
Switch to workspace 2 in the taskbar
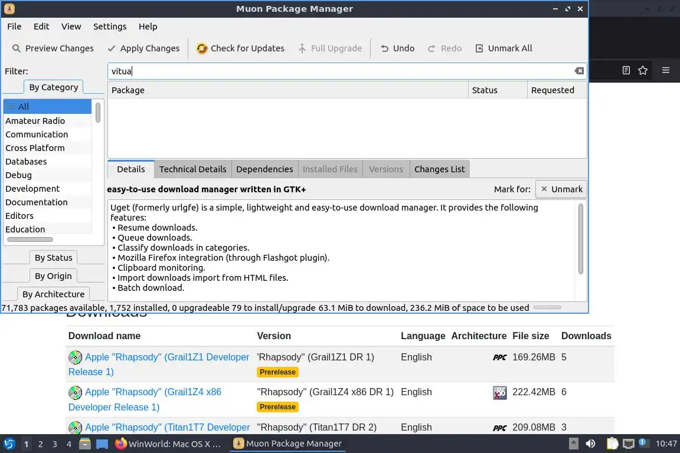40,444
